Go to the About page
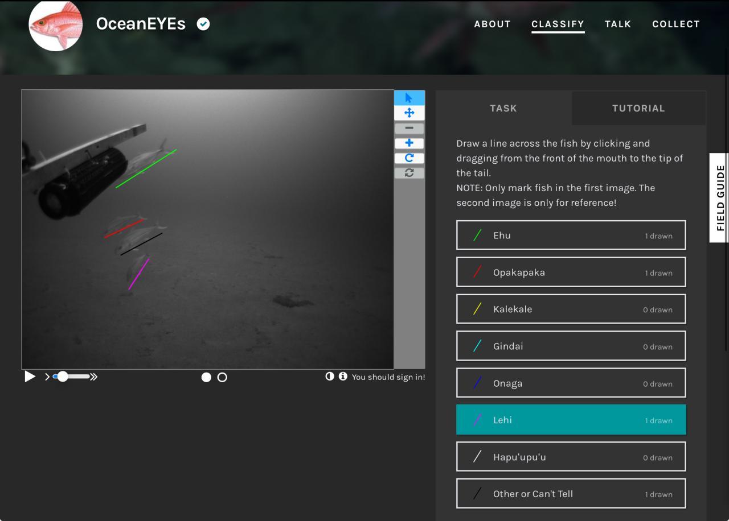Screen dimensions: 729x521 (492, 24)
